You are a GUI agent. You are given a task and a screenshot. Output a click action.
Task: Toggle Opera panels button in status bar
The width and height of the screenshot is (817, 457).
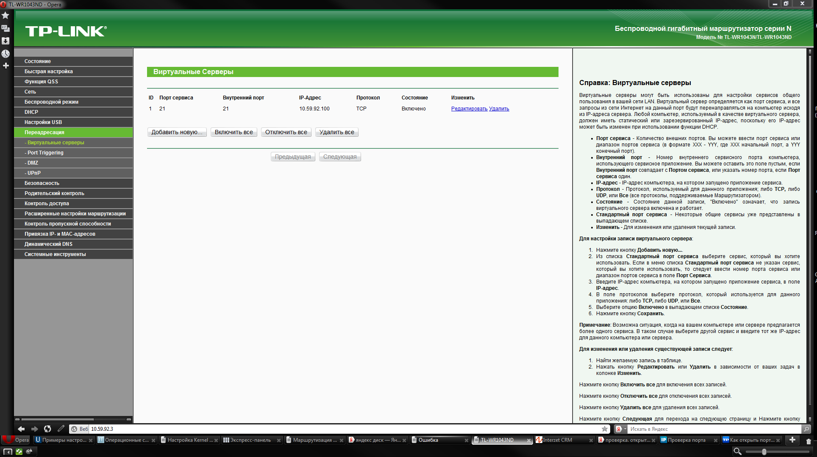tap(8, 451)
